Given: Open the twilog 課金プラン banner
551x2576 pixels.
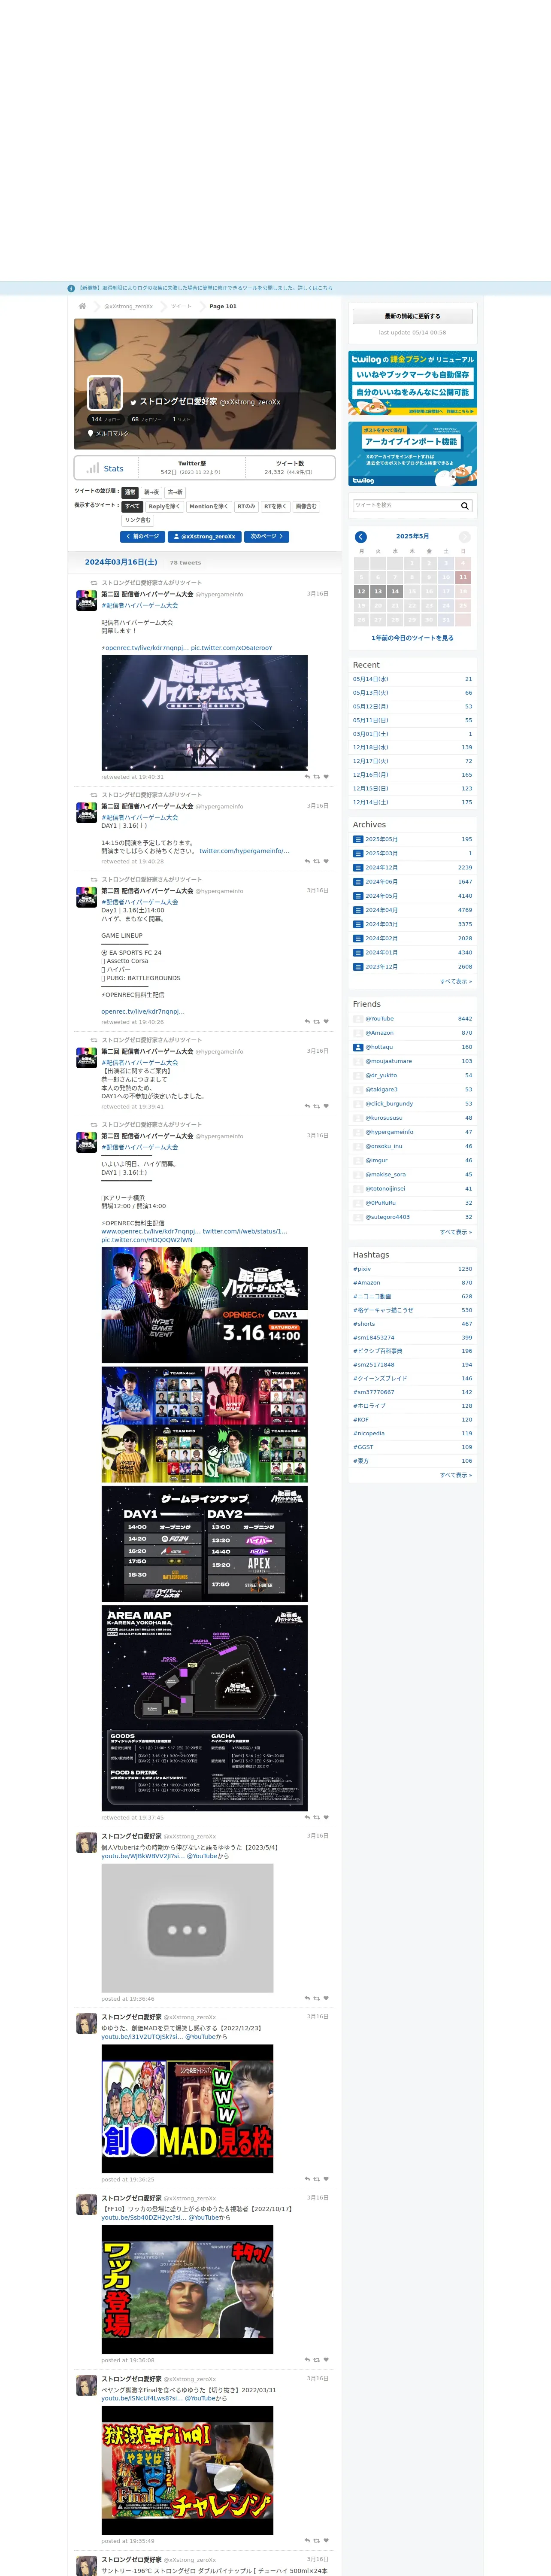Looking at the screenshot, I should pyautogui.click(x=412, y=383).
